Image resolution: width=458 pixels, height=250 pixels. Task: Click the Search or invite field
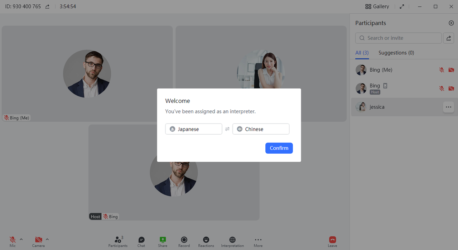pyautogui.click(x=398, y=38)
